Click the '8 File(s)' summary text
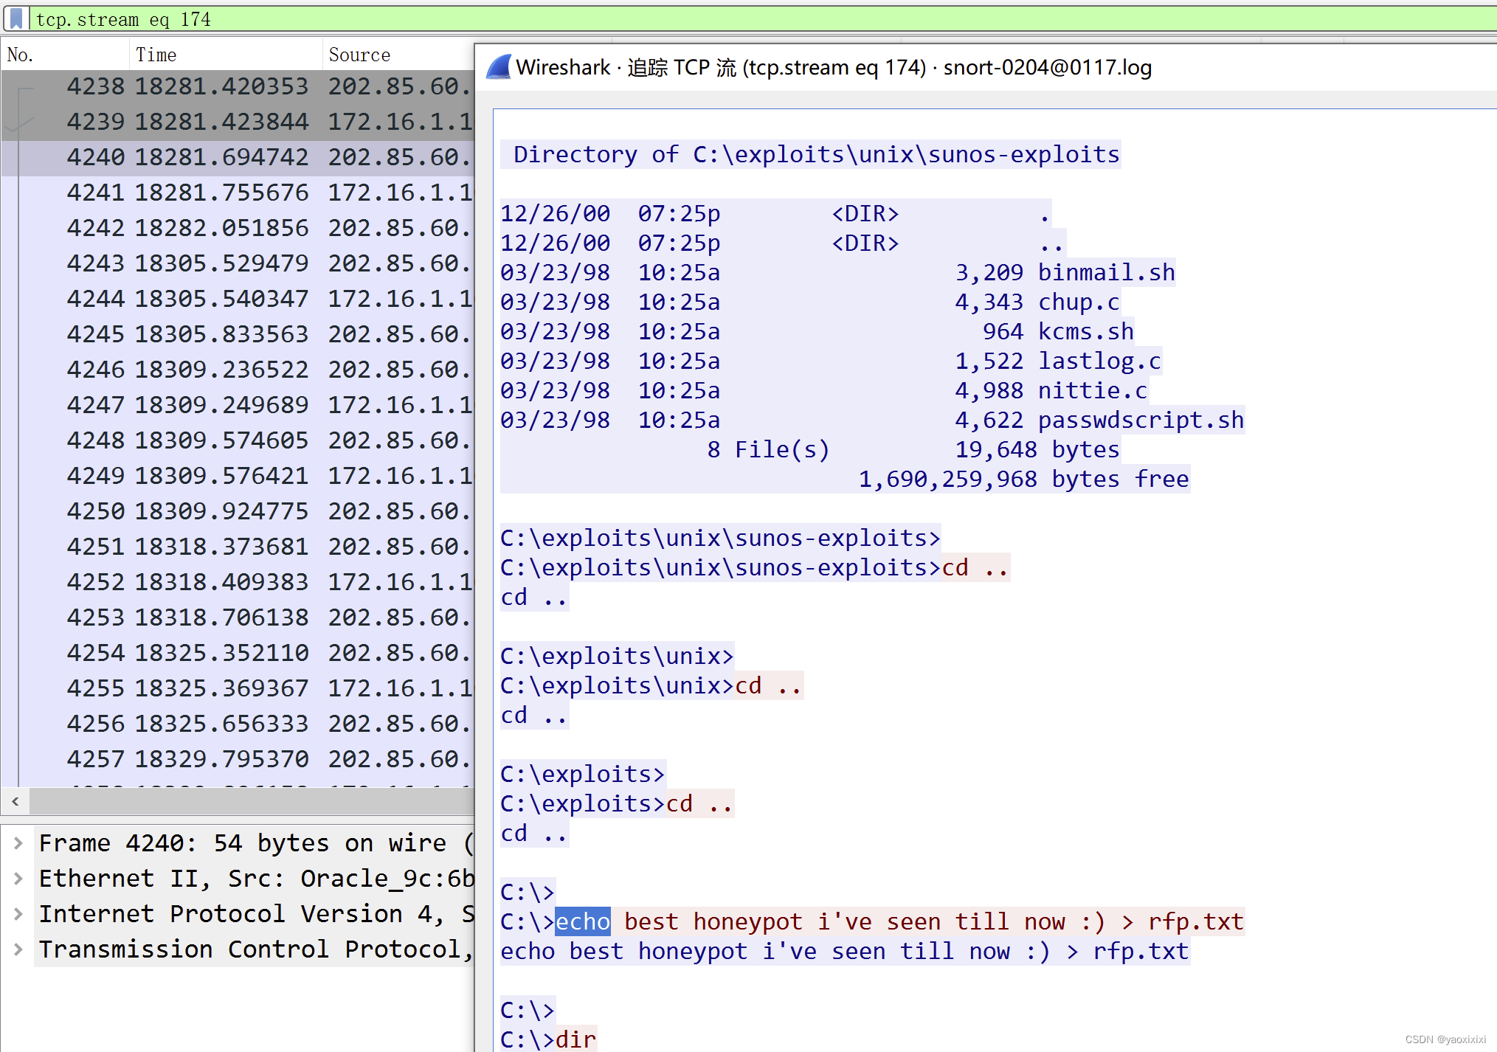1497x1052 pixels. click(x=768, y=449)
